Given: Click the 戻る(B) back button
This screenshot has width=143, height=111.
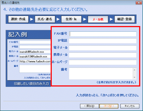Looking at the screenshot, I should pos(89,106).
